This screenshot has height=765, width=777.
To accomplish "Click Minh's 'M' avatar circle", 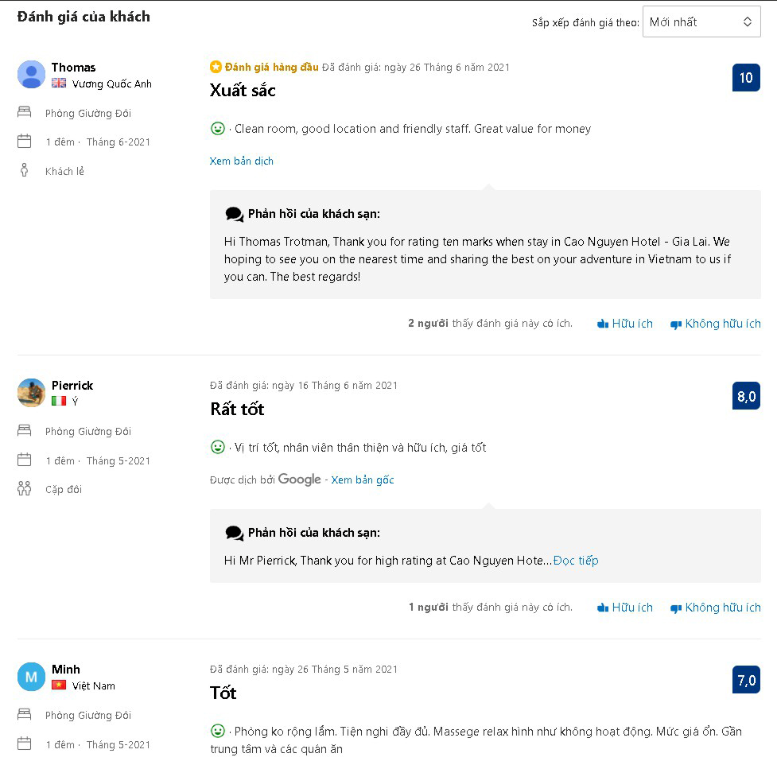I will point(31,677).
